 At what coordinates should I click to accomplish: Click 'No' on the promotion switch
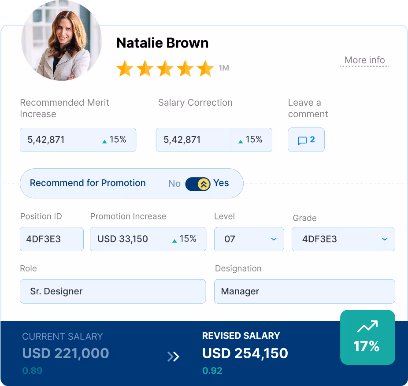click(174, 183)
